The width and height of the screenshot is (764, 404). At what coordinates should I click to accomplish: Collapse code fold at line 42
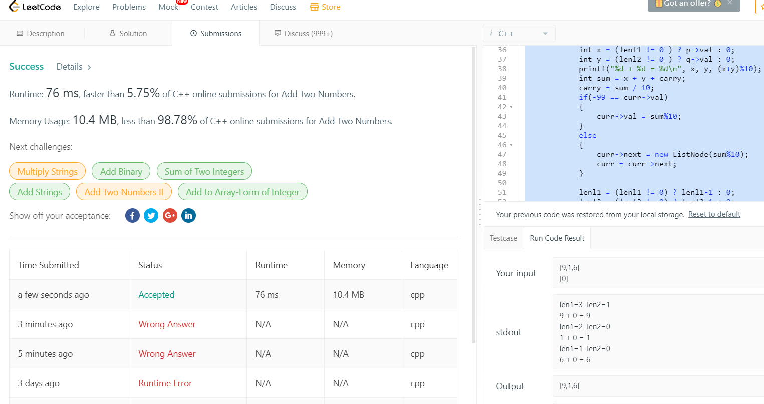tap(511, 107)
